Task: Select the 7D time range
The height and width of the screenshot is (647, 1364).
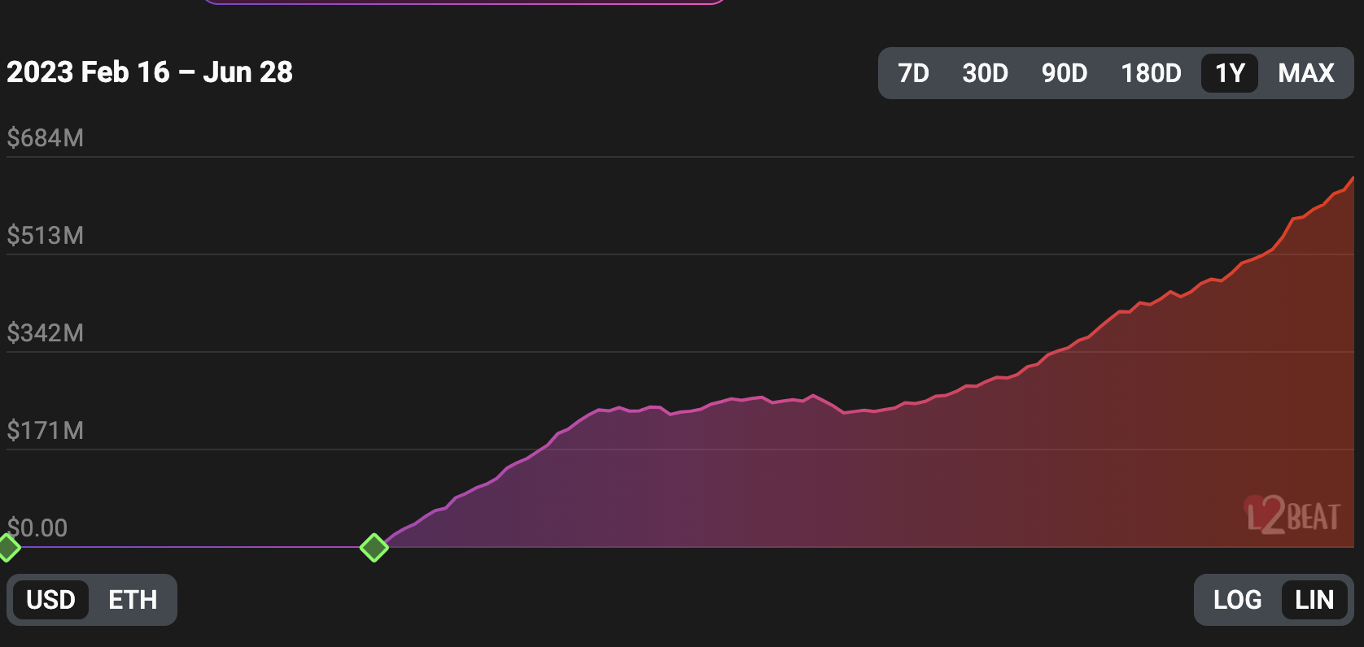Action: [x=913, y=73]
